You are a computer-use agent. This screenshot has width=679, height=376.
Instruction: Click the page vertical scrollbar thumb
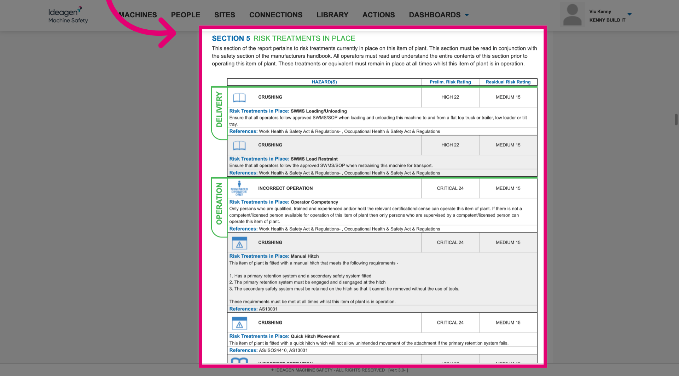676,119
